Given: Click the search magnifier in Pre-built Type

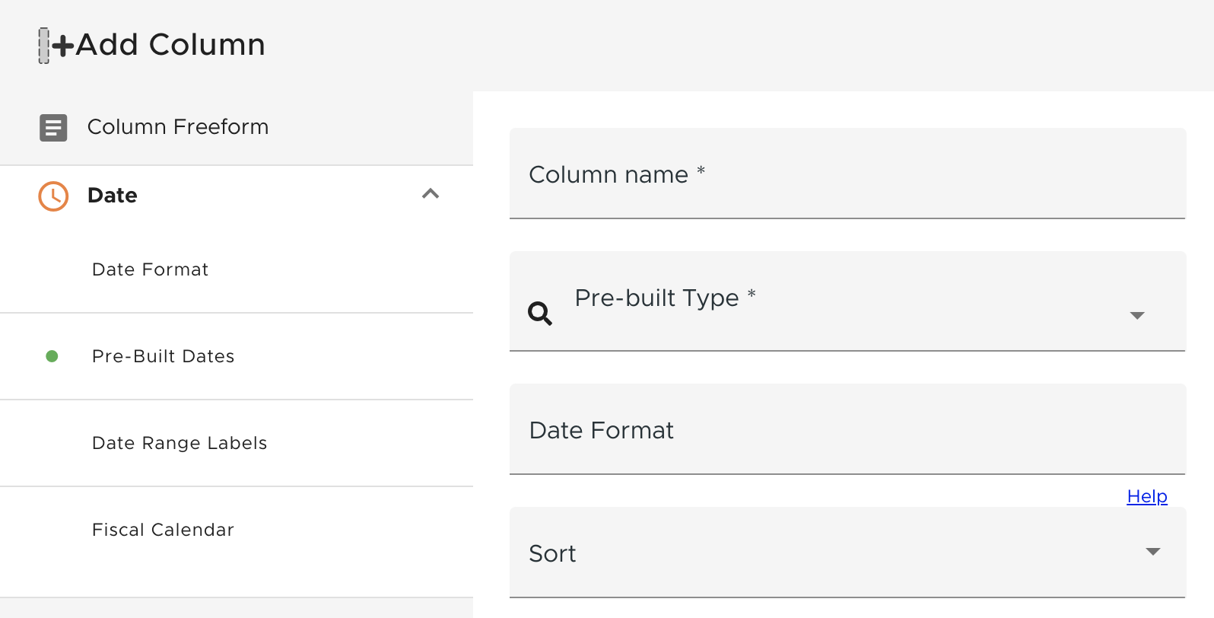Looking at the screenshot, I should click(x=540, y=313).
